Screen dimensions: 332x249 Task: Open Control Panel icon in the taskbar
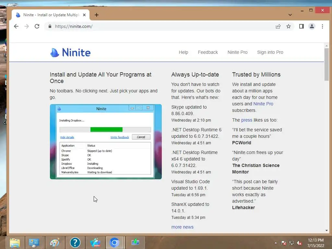click(34, 243)
